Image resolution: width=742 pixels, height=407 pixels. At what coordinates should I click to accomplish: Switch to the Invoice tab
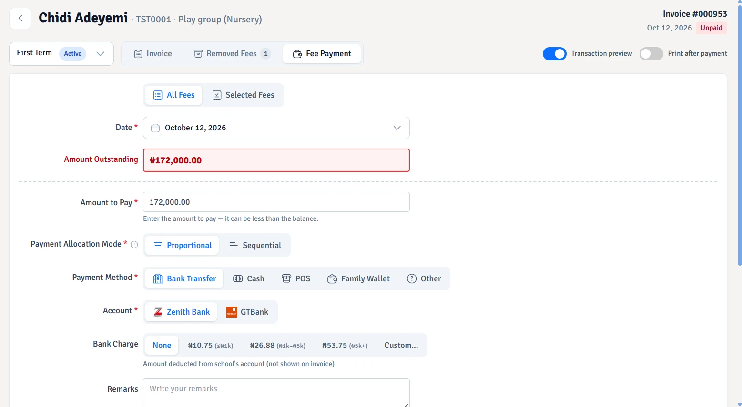click(x=153, y=54)
